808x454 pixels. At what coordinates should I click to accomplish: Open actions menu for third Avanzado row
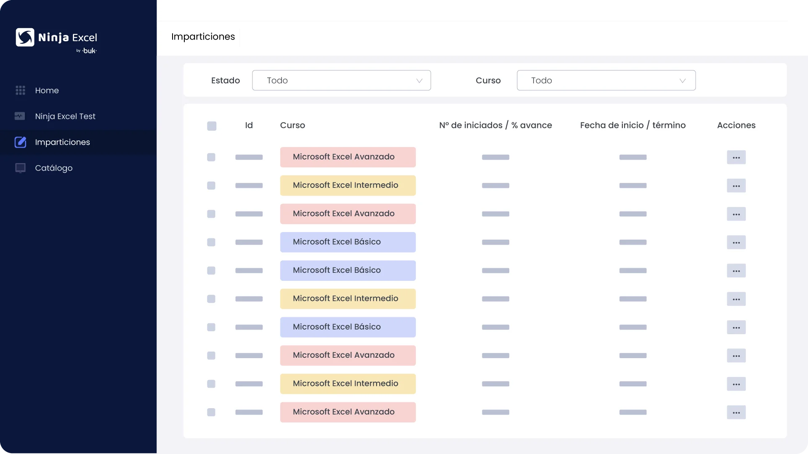[736, 356]
